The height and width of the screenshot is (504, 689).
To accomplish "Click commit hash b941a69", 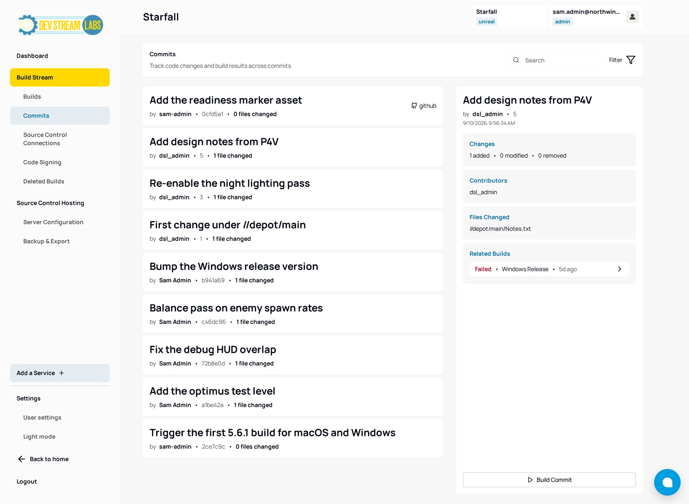I will 213,280.
